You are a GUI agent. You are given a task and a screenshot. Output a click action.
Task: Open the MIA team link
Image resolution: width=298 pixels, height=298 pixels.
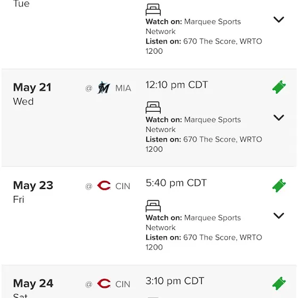pos(123,88)
